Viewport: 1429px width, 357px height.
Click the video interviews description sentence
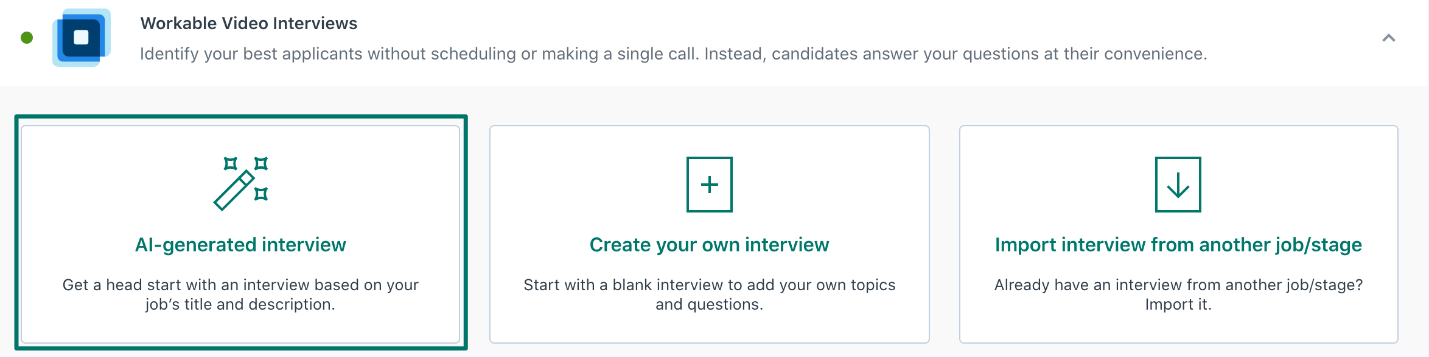tap(674, 54)
